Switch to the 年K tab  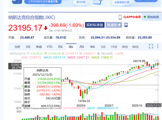point(93,47)
